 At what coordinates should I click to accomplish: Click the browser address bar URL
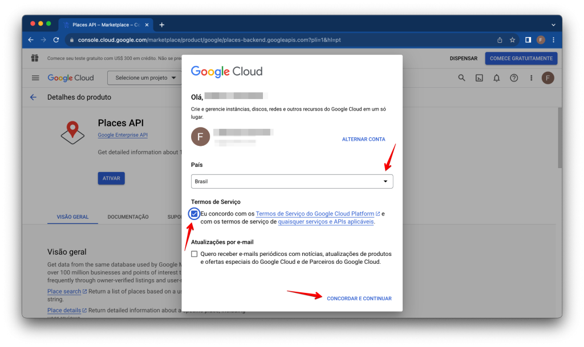(x=209, y=40)
